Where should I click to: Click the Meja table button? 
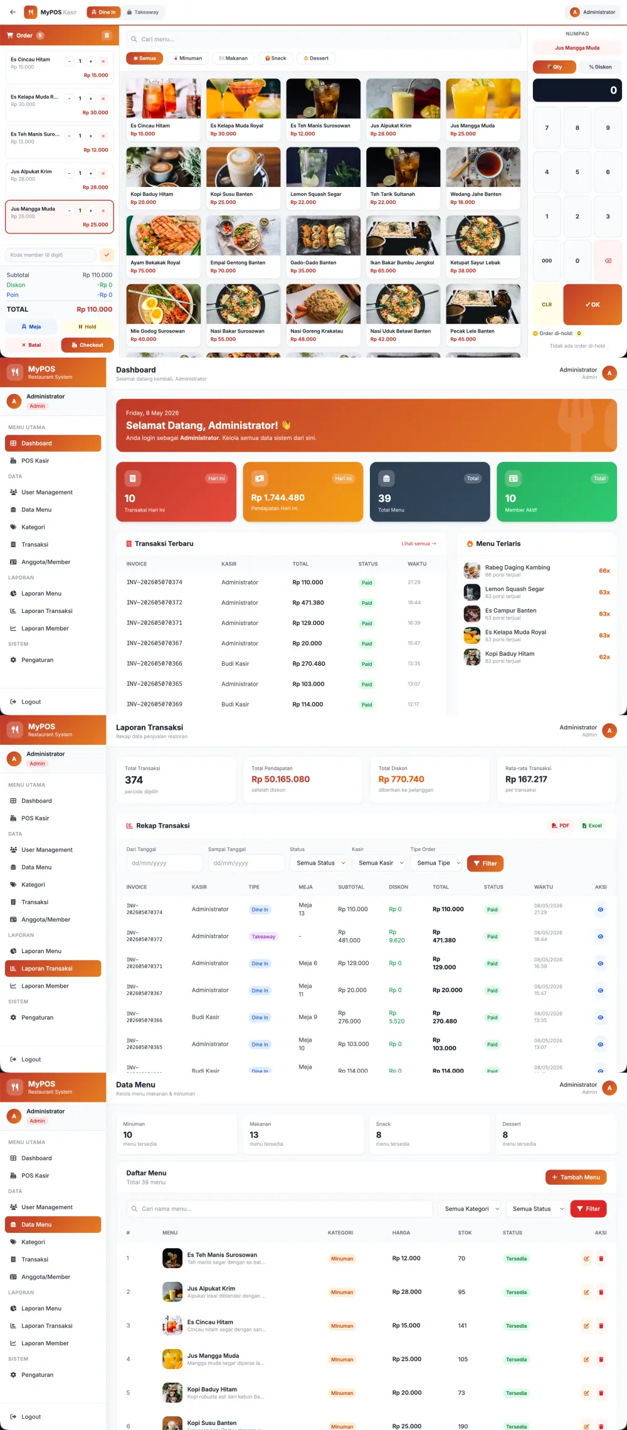point(31,326)
